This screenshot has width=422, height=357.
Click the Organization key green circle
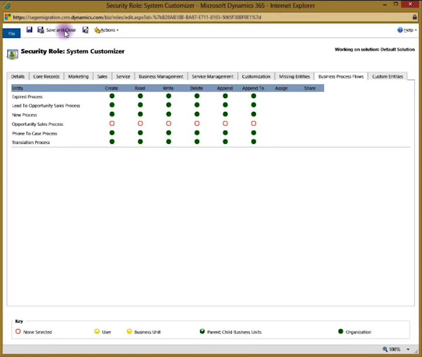click(x=341, y=331)
